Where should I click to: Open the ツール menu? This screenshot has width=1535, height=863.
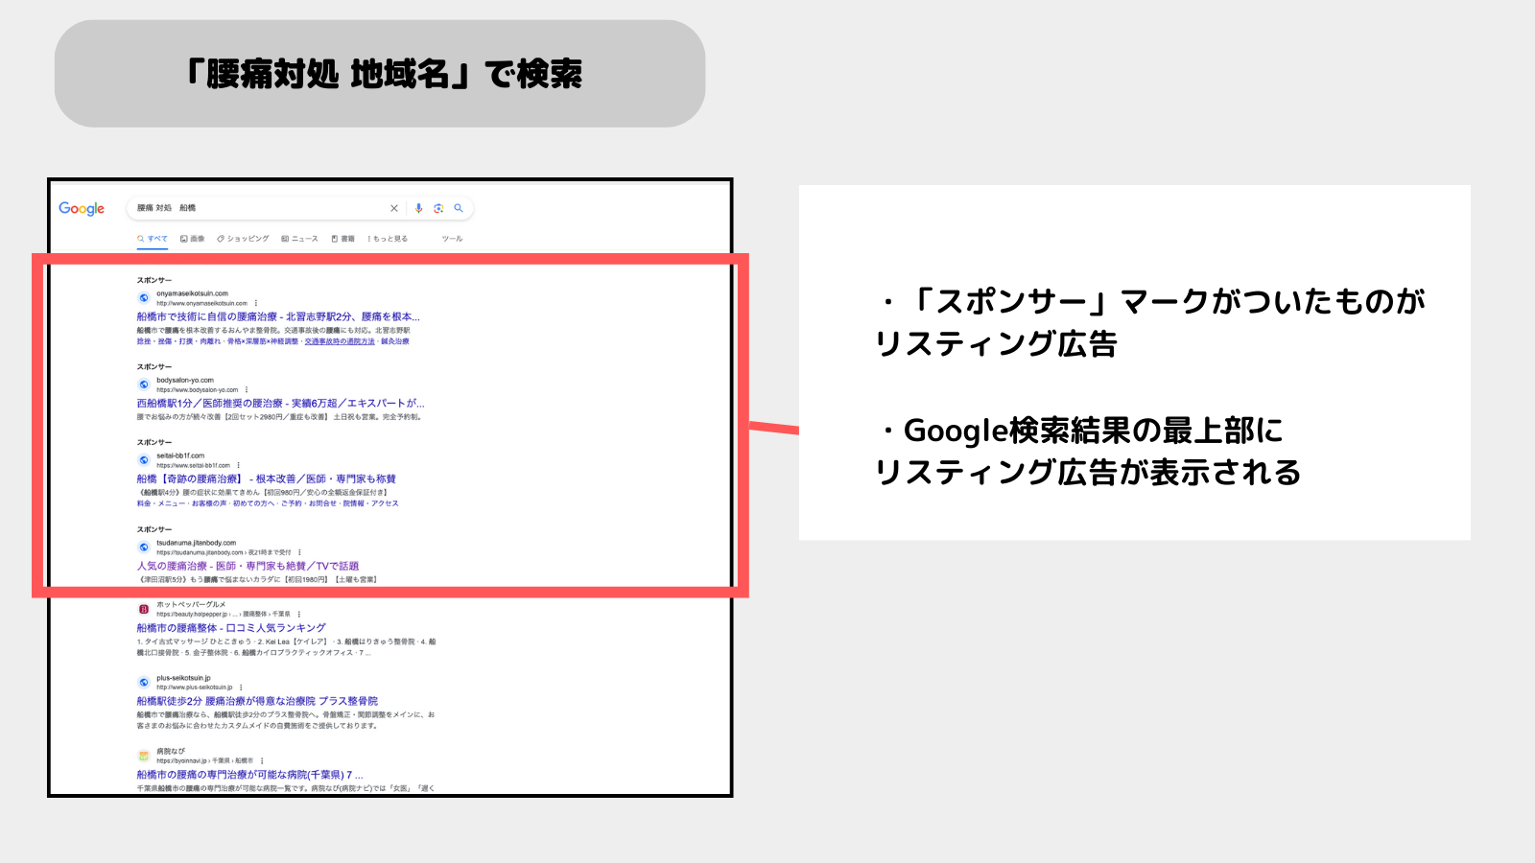coord(452,239)
